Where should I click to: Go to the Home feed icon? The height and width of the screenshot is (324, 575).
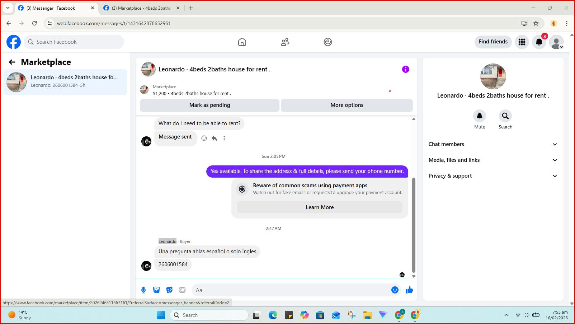coord(242,42)
